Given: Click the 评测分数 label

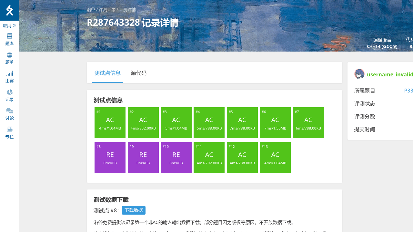Looking at the screenshot, I should point(365,117).
